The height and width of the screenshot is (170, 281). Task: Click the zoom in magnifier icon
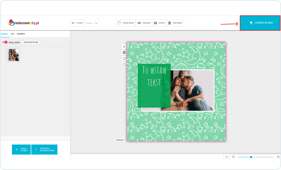[278, 157]
